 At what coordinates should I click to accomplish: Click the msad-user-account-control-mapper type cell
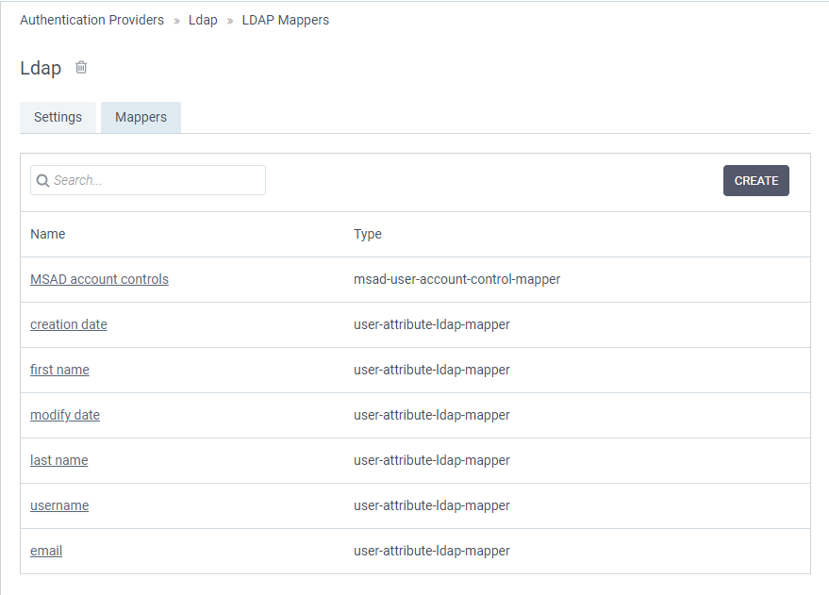[x=456, y=279]
